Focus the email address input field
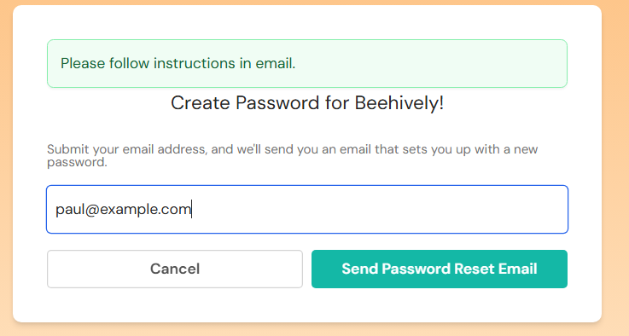 click(307, 209)
